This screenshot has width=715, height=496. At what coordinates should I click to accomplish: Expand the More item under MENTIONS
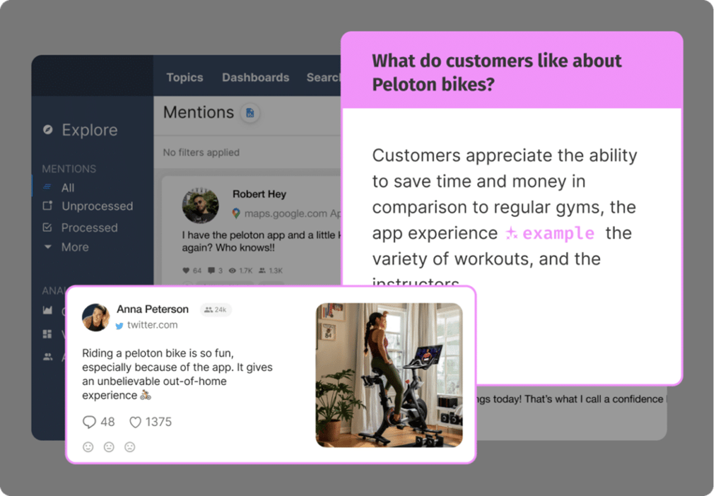tap(74, 247)
